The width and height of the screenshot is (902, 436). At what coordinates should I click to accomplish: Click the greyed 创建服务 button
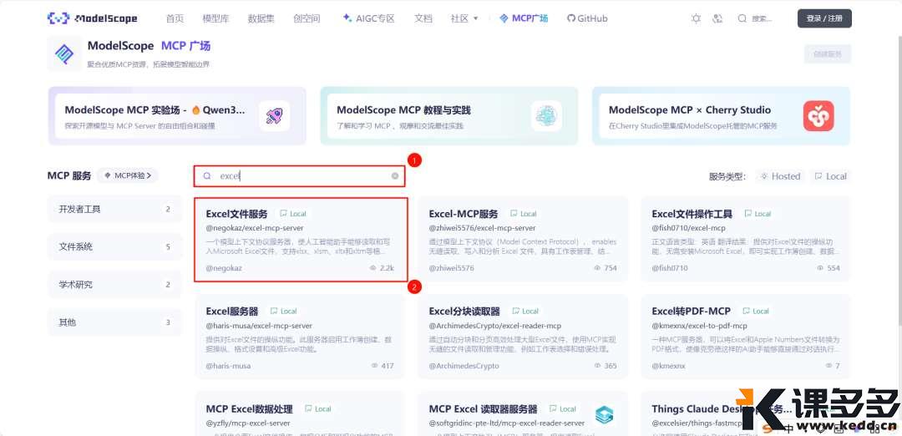[x=827, y=54]
